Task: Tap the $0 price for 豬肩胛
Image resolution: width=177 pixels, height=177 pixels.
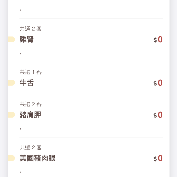Action: [158, 115]
